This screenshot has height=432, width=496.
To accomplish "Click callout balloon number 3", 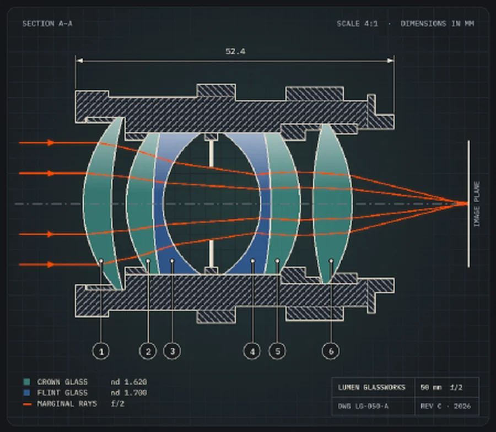I will click(172, 351).
